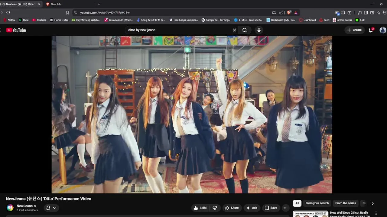
Task: Open the YTMP3 bookmark
Action: pyautogui.click(x=248, y=20)
